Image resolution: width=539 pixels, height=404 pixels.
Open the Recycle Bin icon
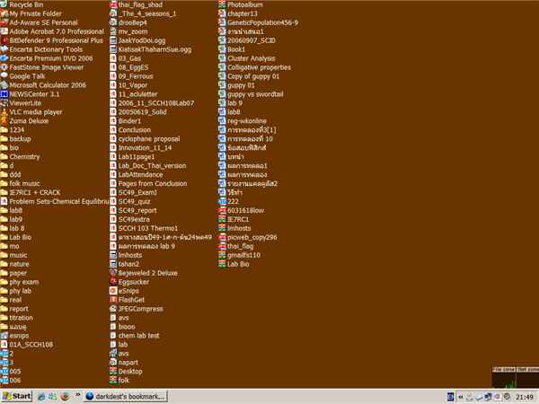(x=22, y=4)
